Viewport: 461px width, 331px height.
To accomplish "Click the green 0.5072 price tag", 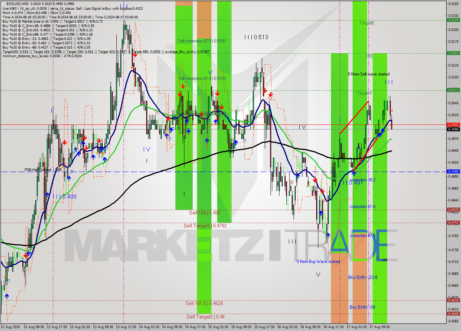I will tap(453, 90).
